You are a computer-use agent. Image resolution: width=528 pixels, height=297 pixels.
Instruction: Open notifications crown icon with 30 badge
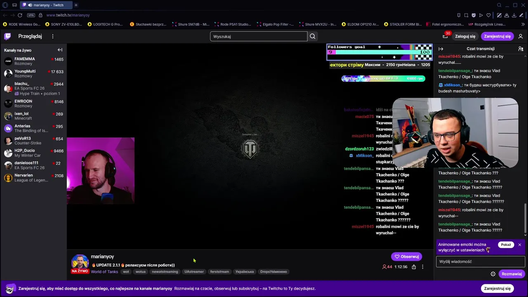coord(445,36)
